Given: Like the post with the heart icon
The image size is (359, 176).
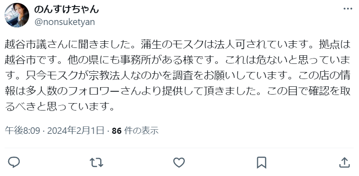Looking at the screenshot, I should click(179, 162).
